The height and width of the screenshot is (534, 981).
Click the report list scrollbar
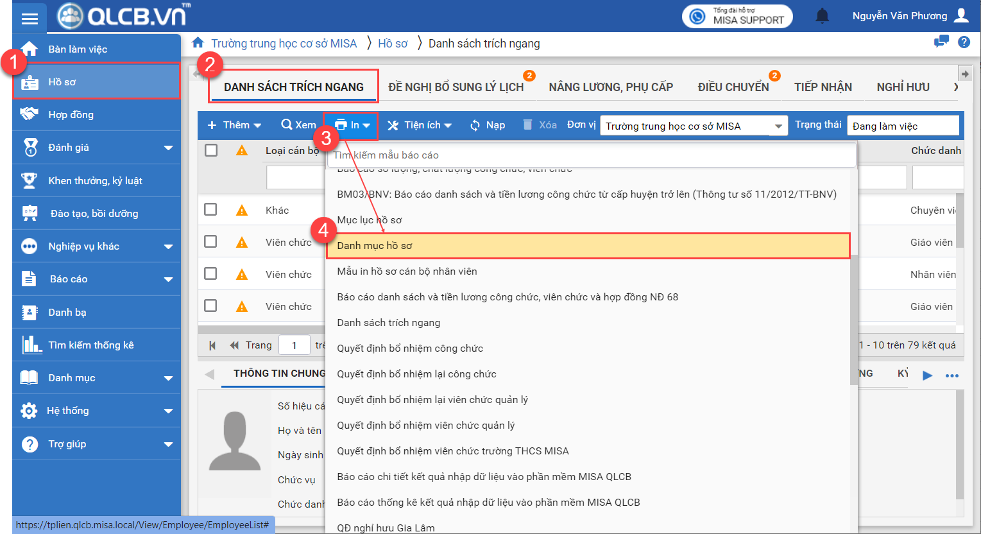click(x=853, y=321)
